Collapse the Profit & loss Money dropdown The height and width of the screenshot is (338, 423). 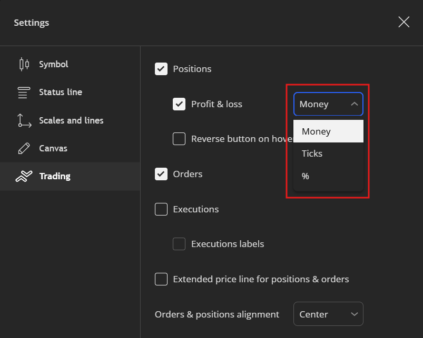point(328,104)
